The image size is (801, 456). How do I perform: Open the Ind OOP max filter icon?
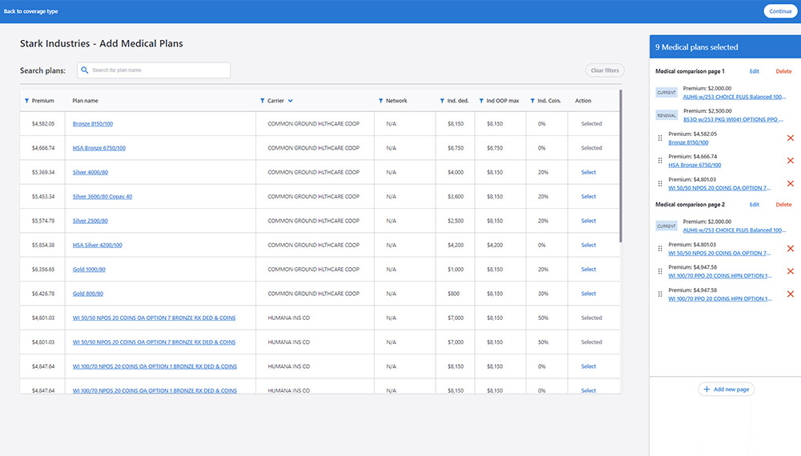click(x=481, y=101)
